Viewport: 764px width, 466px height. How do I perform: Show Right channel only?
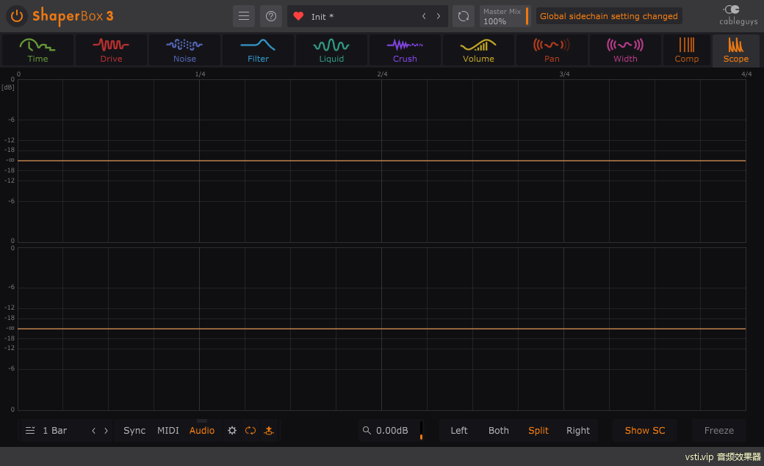pos(578,431)
